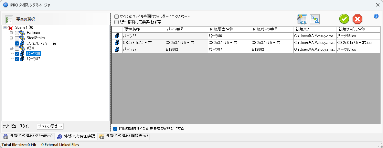383x148 pixels.
Task: Switch to 外部リンク済み（個数表示） tab
Action: point(123,136)
